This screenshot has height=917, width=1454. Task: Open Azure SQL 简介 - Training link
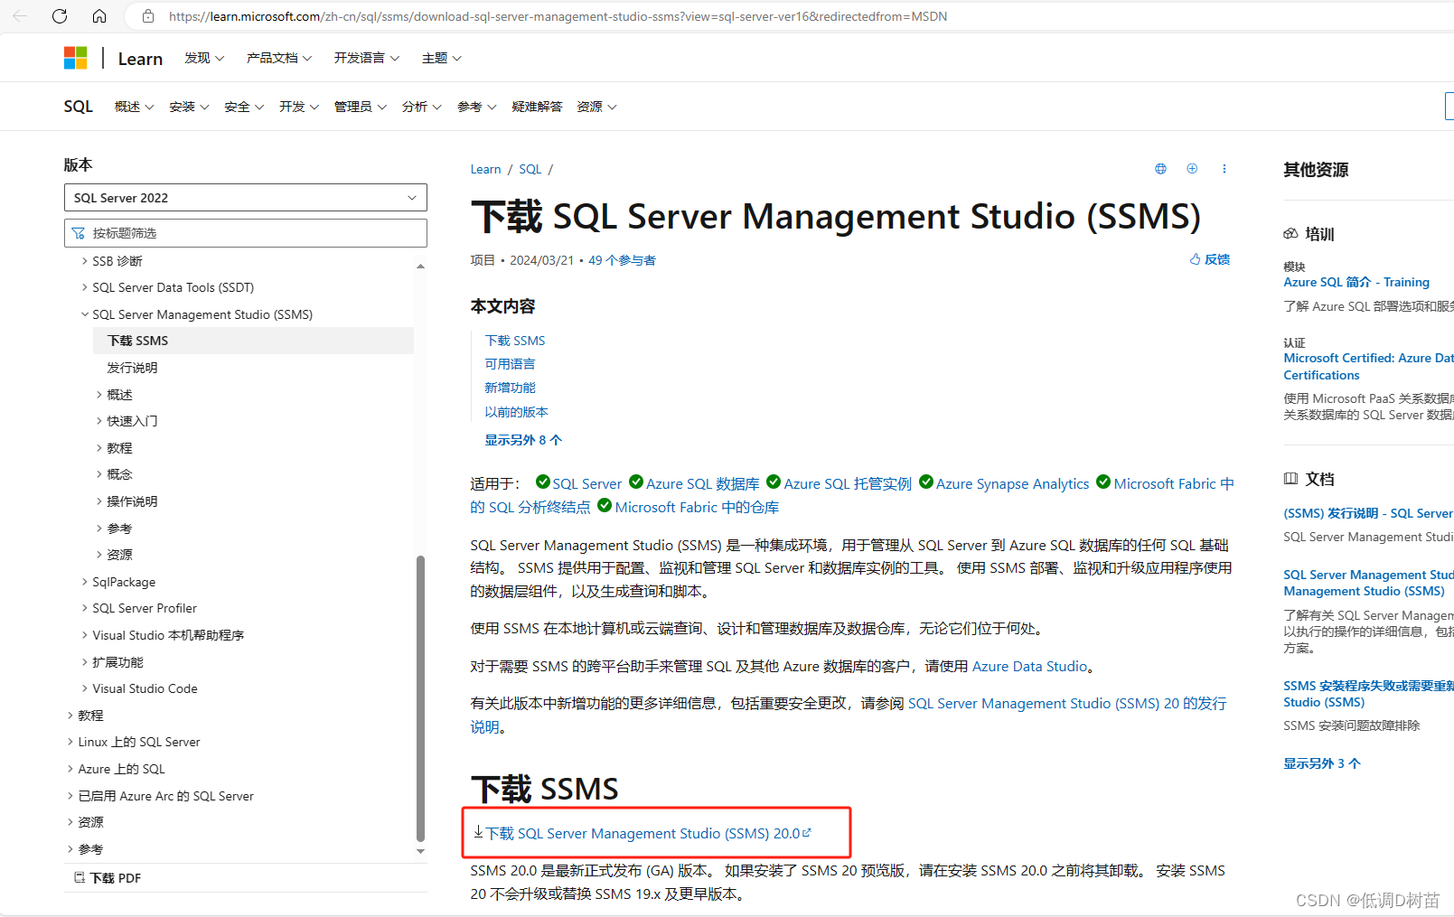[x=1356, y=282]
